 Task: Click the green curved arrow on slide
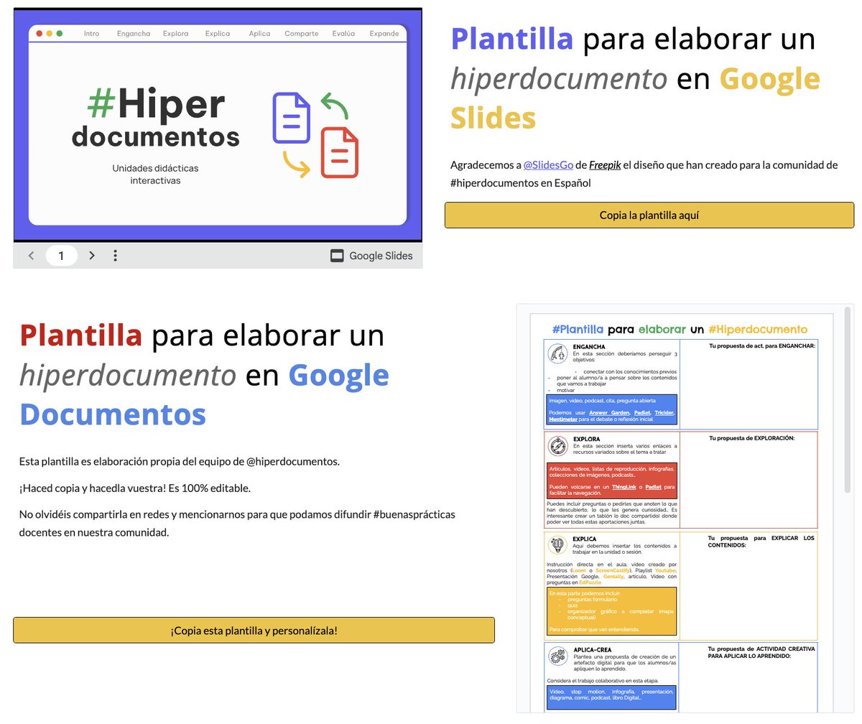pyautogui.click(x=334, y=105)
